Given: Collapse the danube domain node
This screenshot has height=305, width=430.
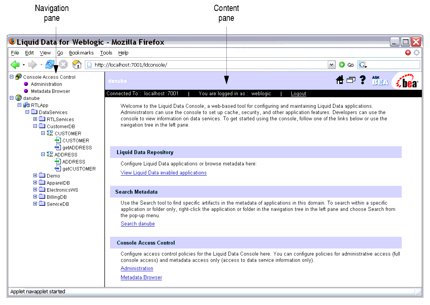Looking at the screenshot, I should pyautogui.click(x=11, y=98).
